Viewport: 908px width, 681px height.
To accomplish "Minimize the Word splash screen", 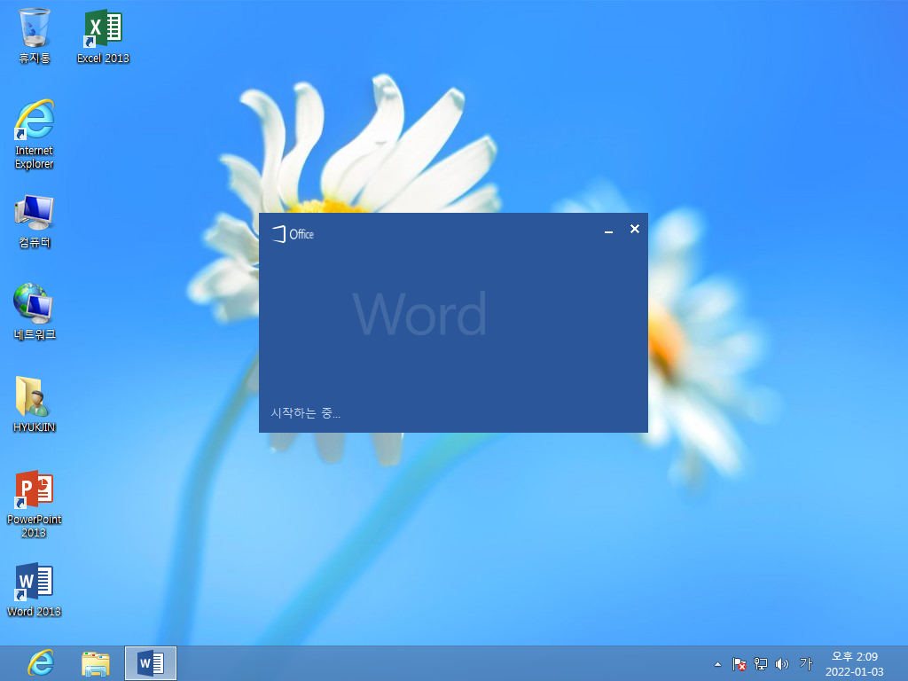I will click(608, 231).
